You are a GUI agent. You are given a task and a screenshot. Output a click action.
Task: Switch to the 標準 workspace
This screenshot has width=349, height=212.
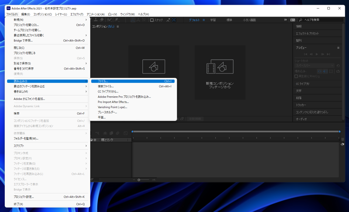coord(229,20)
